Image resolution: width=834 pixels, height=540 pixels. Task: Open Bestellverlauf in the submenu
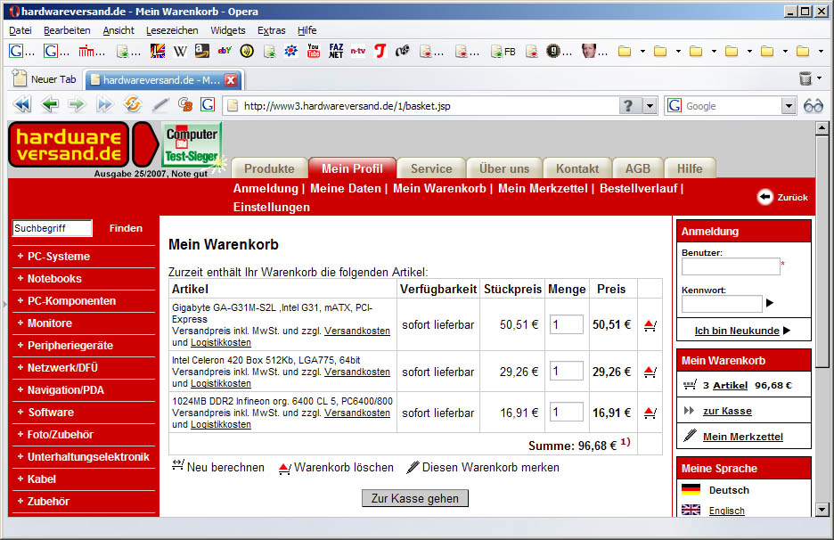638,188
